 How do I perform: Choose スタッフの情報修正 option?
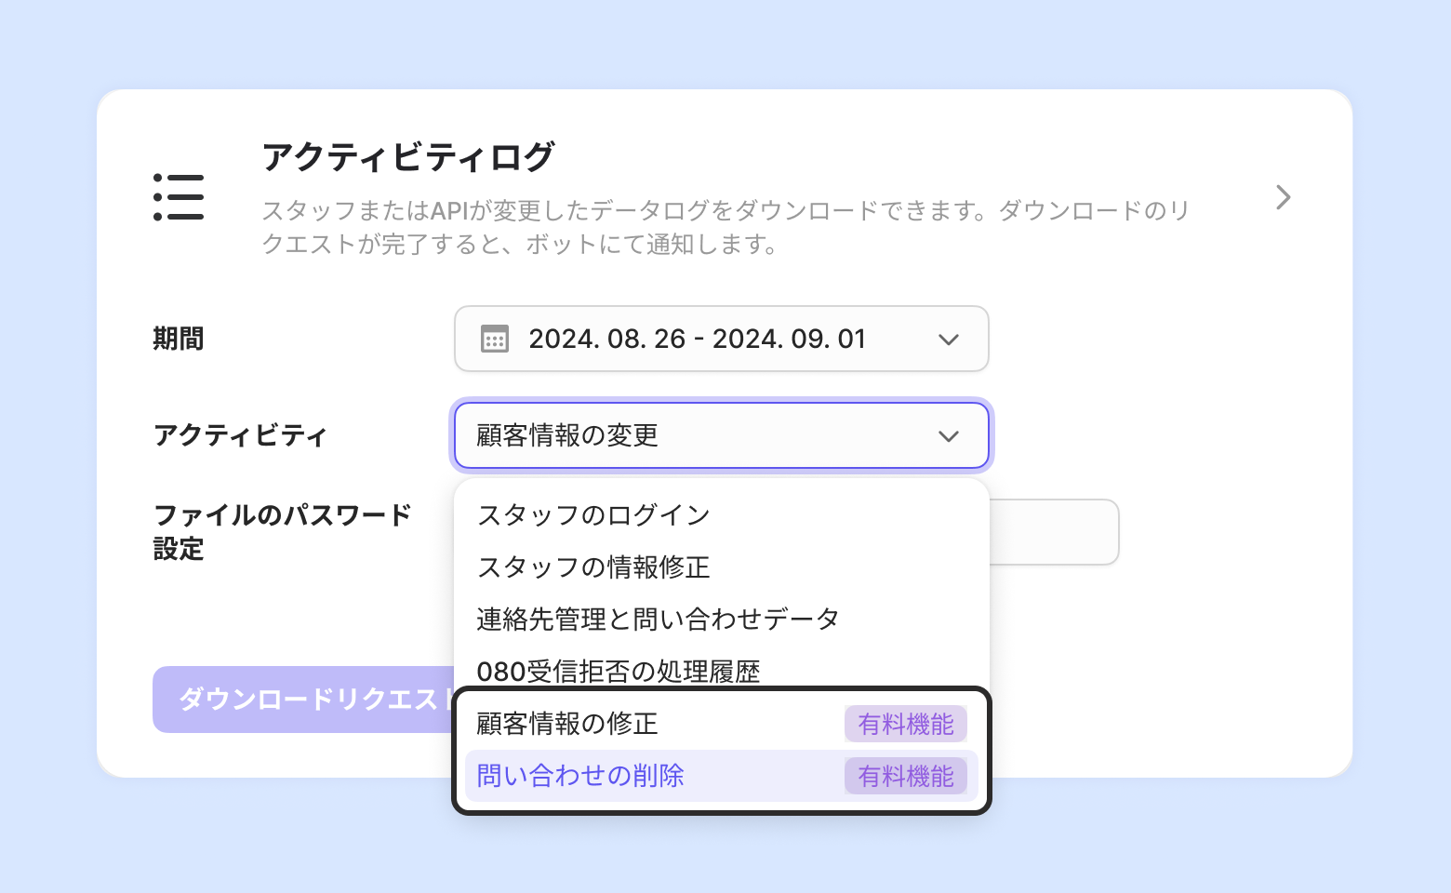(593, 567)
